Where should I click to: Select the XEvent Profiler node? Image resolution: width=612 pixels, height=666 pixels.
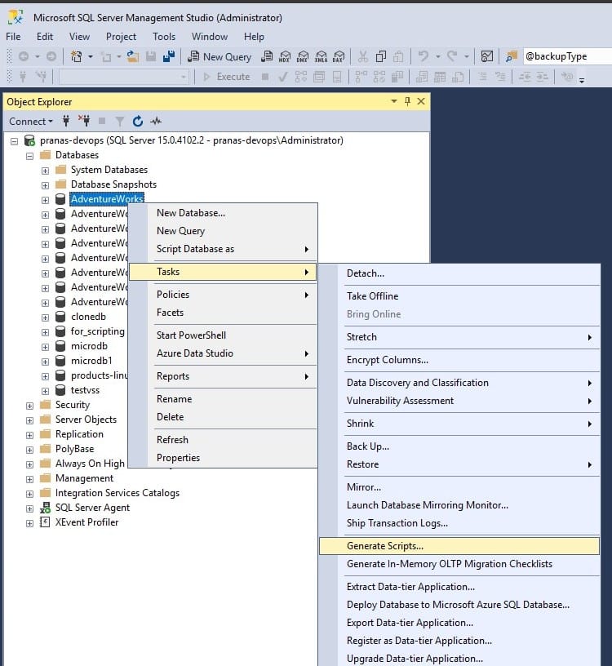(x=86, y=522)
